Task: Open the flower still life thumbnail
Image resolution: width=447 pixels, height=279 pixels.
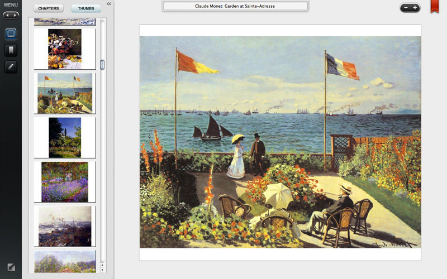Action: click(65, 49)
